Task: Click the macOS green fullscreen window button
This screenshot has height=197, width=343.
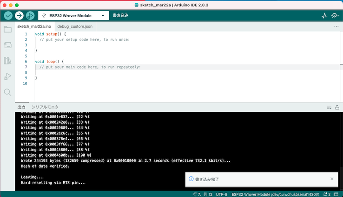Action: tap(17, 5)
